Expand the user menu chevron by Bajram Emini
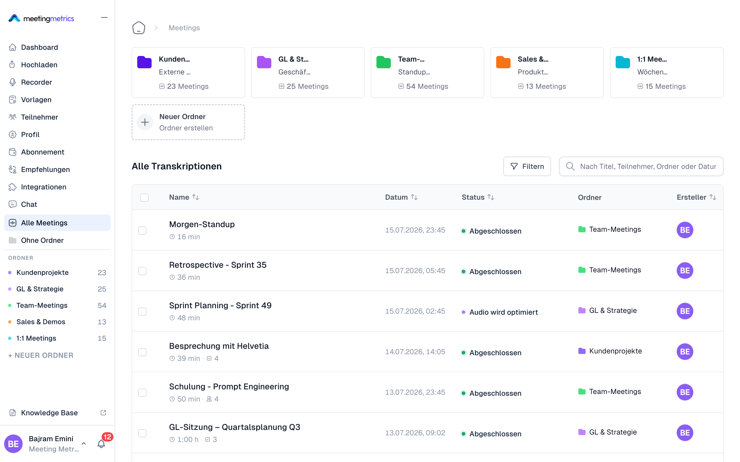The height and width of the screenshot is (462, 740). pyautogui.click(x=84, y=443)
